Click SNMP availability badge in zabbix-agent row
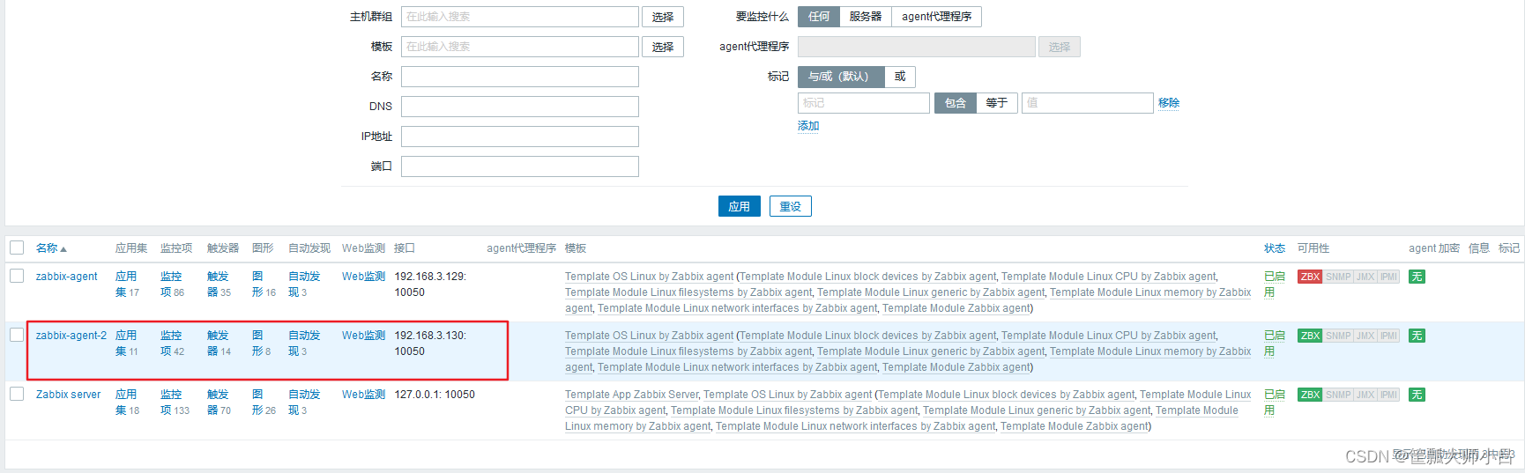 point(1338,277)
